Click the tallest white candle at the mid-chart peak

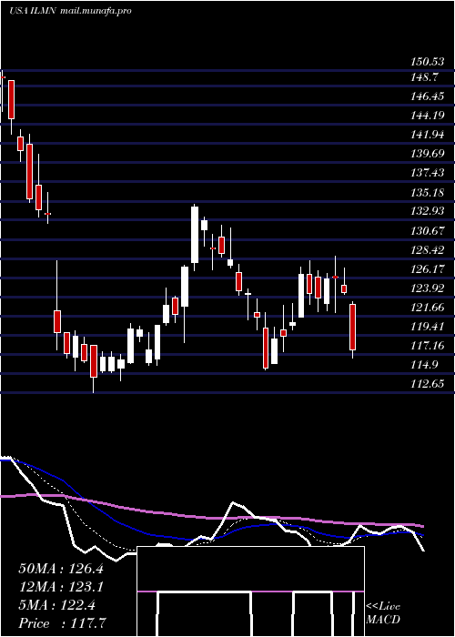(x=195, y=235)
